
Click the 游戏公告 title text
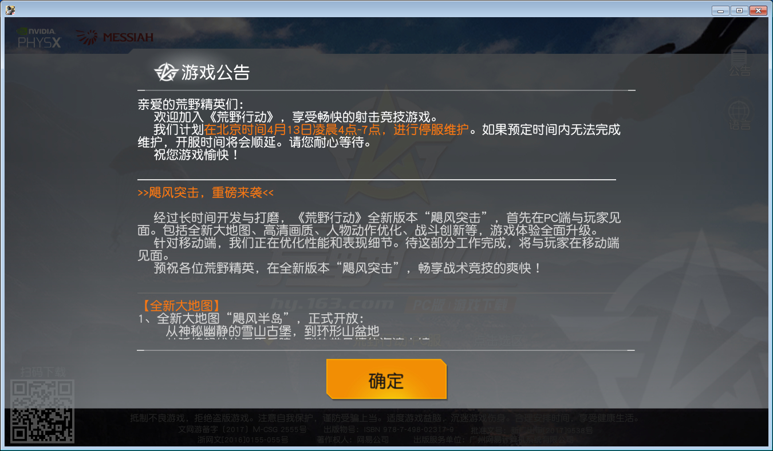click(216, 73)
